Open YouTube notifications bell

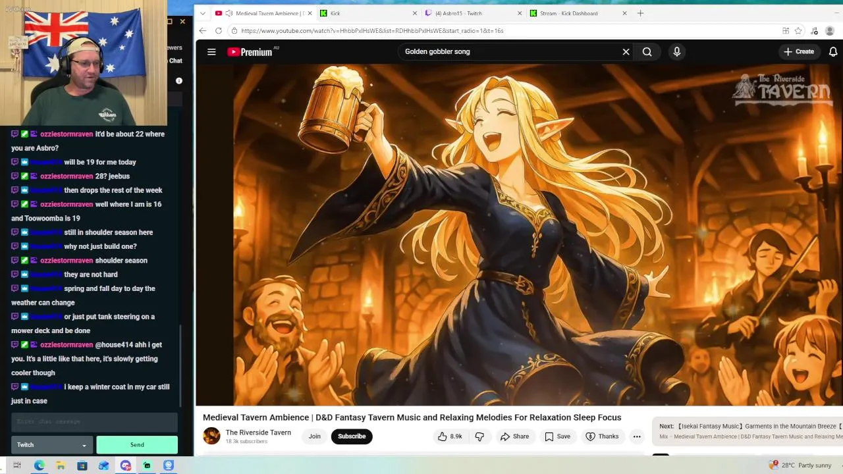point(833,51)
